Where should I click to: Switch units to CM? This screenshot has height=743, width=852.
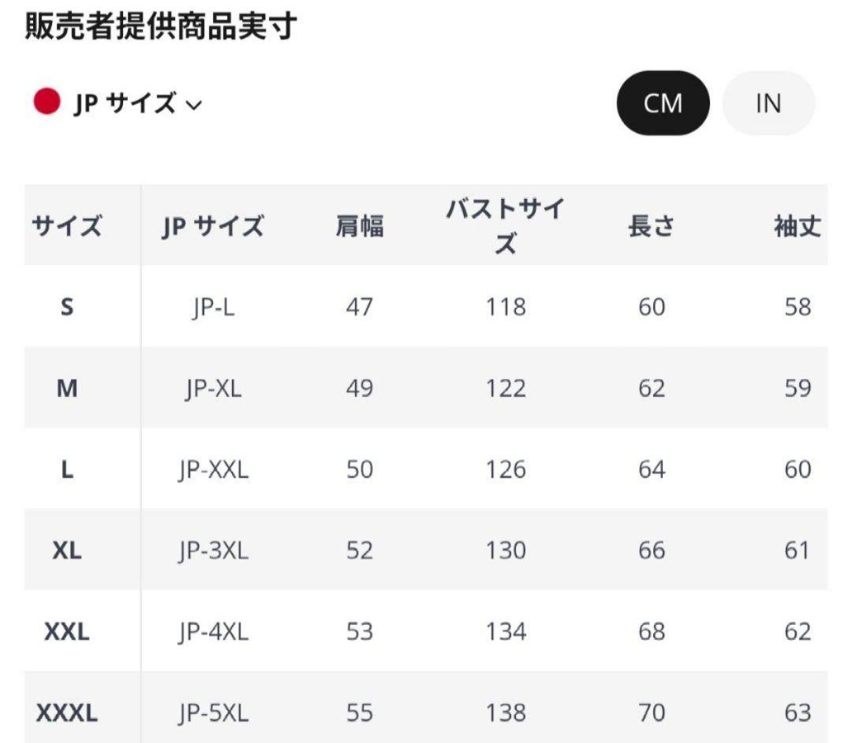click(663, 103)
